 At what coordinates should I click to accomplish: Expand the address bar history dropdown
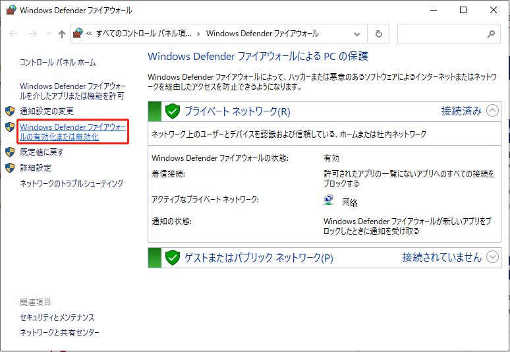[357, 34]
